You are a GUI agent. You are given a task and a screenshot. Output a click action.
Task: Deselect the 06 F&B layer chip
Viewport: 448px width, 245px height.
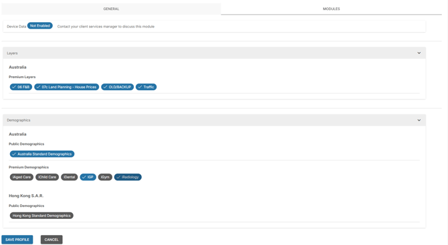point(21,87)
